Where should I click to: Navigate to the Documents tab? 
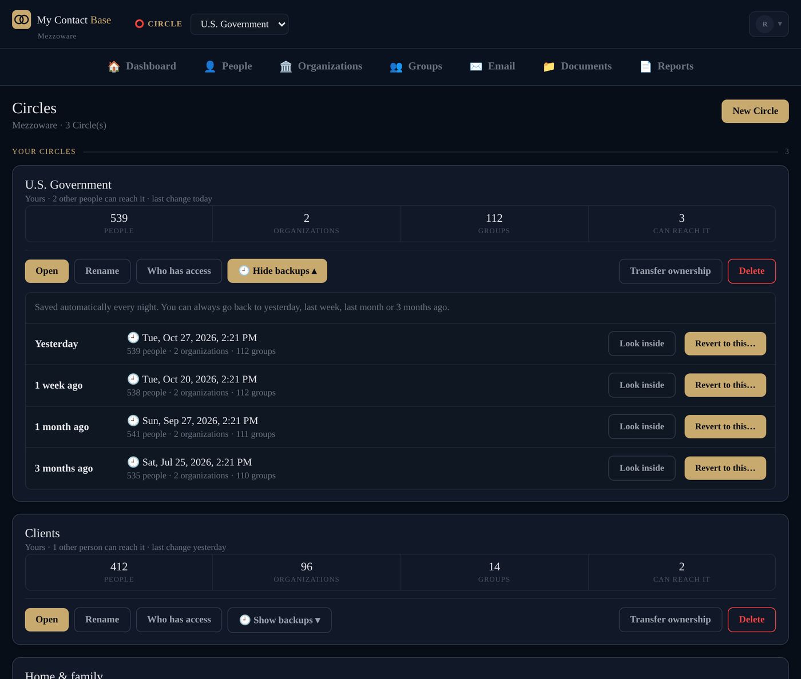point(577,66)
